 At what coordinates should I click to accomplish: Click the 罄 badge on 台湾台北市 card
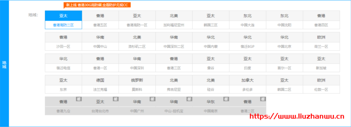tap(116, 99)
